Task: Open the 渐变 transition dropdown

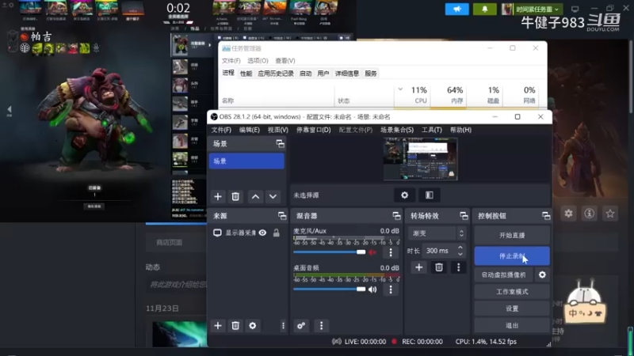Action: click(x=437, y=233)
